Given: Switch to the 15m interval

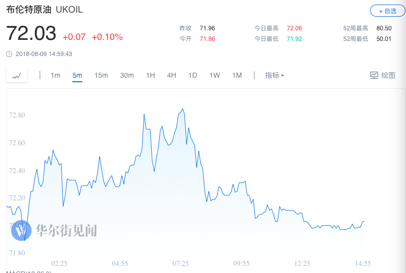Looking at the screenshot, I should point(101,75).
